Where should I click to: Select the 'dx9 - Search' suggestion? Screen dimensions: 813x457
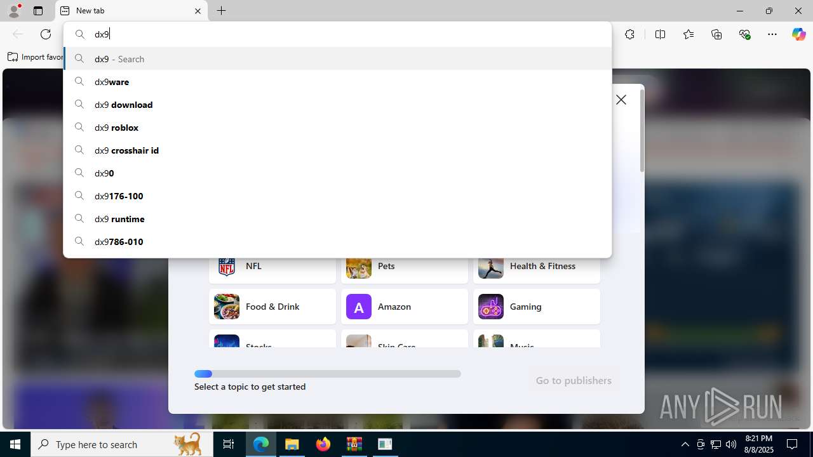(x=337, y=58)
